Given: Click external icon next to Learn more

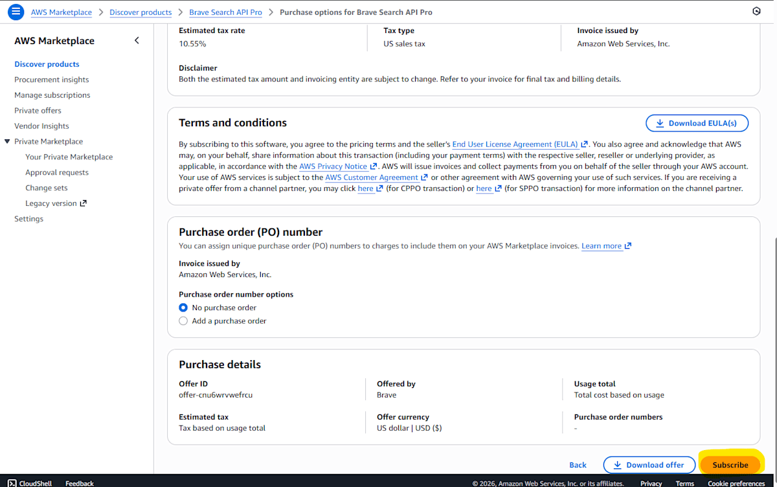Looking at the screenshot, I should (628, 246).
